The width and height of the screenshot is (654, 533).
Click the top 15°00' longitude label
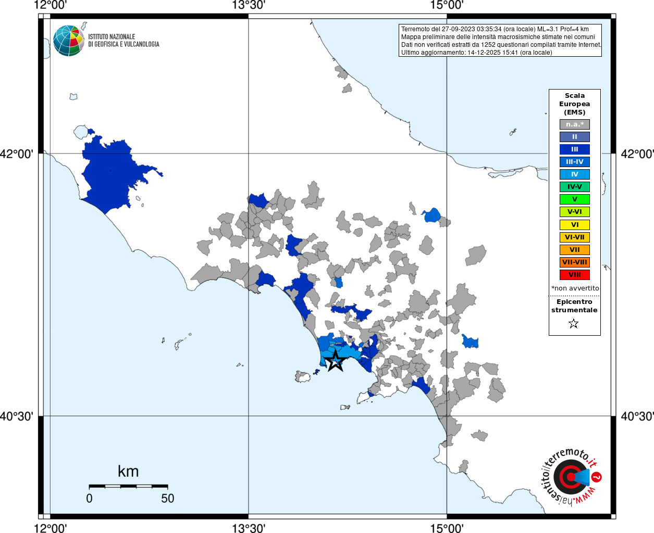pos(447,5)
